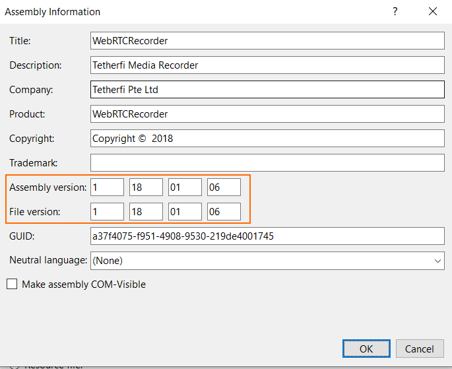Click Assembly version major number field

point(107,187)
